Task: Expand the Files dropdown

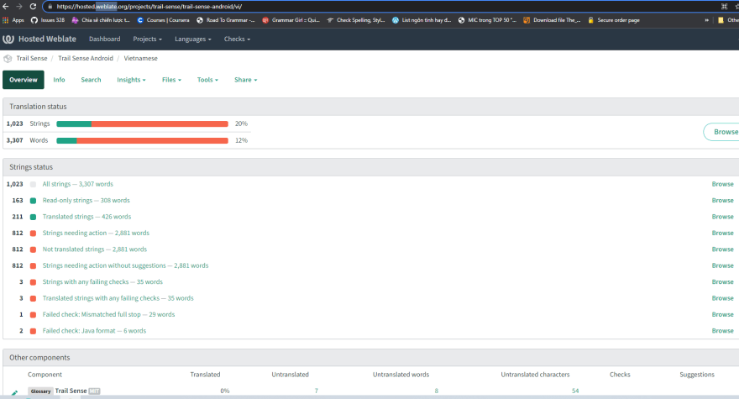Action: click(x=171, y=80)
